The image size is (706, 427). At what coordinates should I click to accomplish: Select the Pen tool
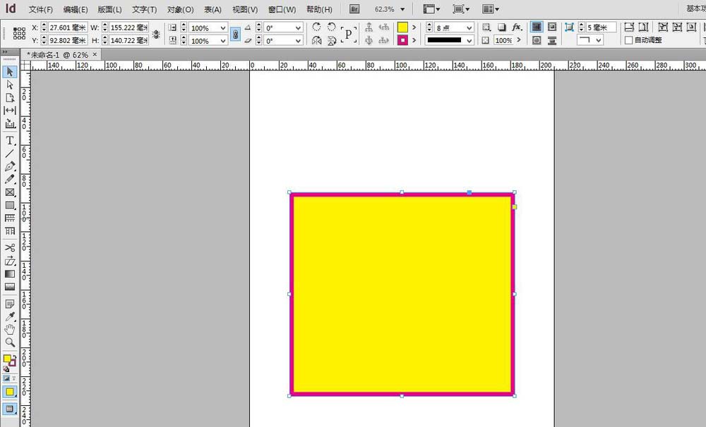tap(10, 166)
